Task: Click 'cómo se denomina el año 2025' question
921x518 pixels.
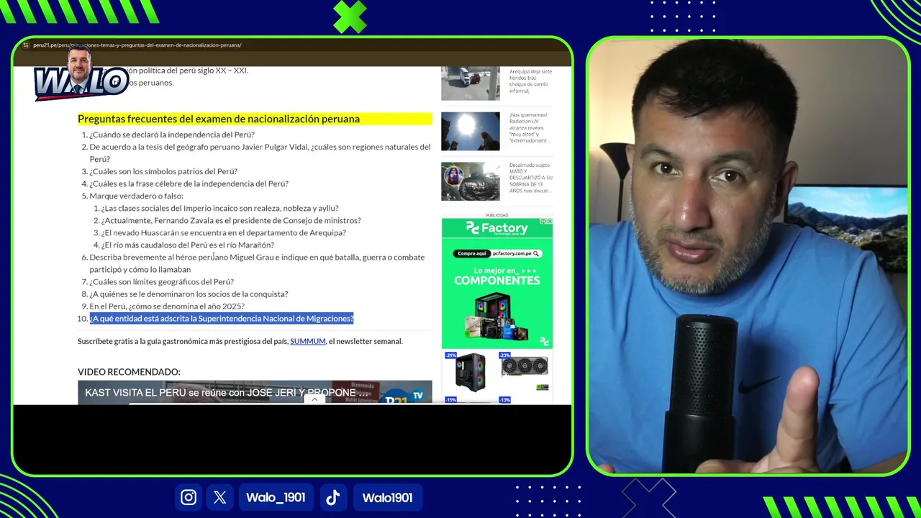Action: point(167,306)
